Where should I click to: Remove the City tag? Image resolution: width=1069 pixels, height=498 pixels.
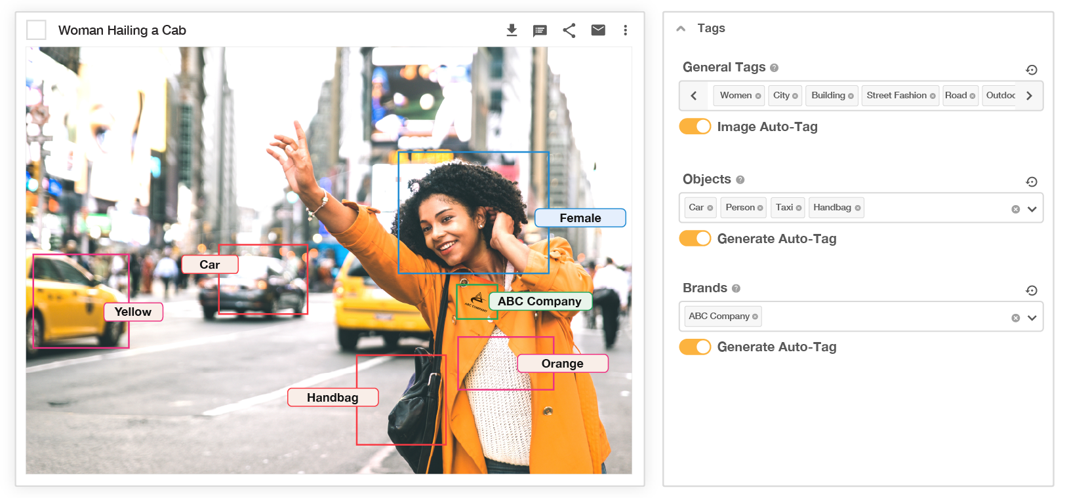[795, 96]
